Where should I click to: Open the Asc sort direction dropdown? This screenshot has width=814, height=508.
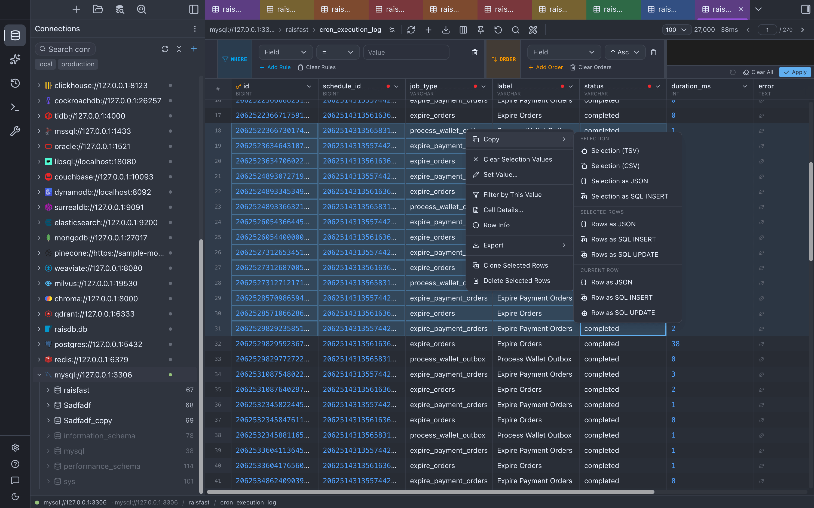625,52
